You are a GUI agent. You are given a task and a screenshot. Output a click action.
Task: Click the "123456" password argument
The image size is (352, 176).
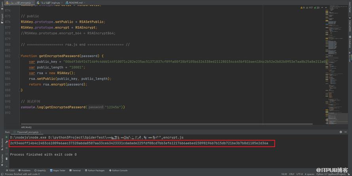pos(113,107)
